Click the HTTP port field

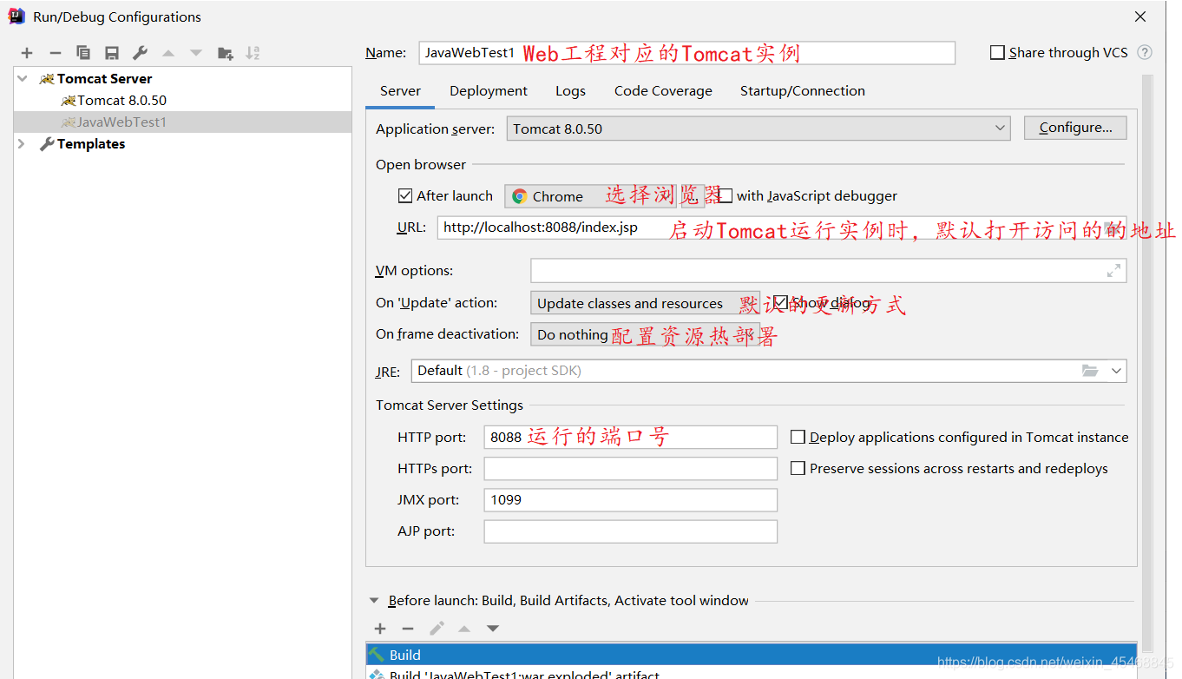[x=630, y=437]
